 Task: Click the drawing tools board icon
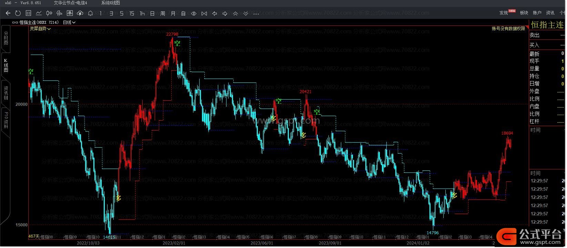pos(70,13)
